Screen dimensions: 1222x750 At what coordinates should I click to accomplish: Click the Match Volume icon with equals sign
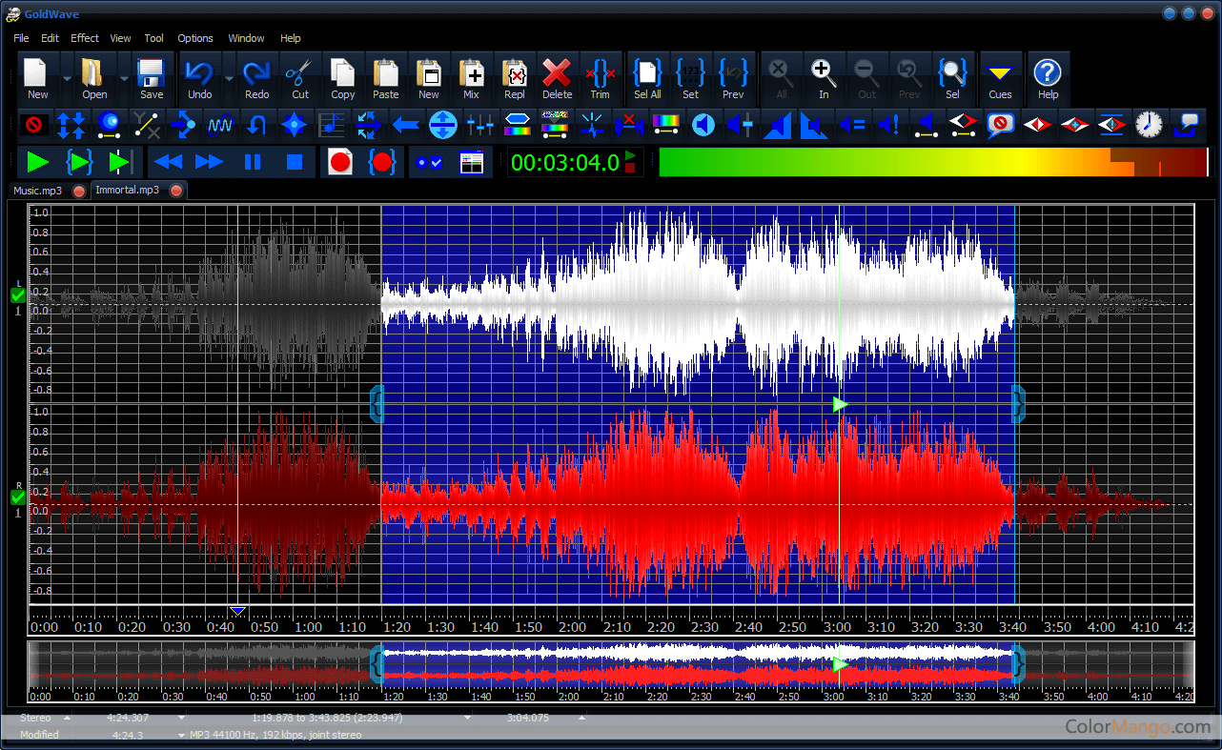852,125
